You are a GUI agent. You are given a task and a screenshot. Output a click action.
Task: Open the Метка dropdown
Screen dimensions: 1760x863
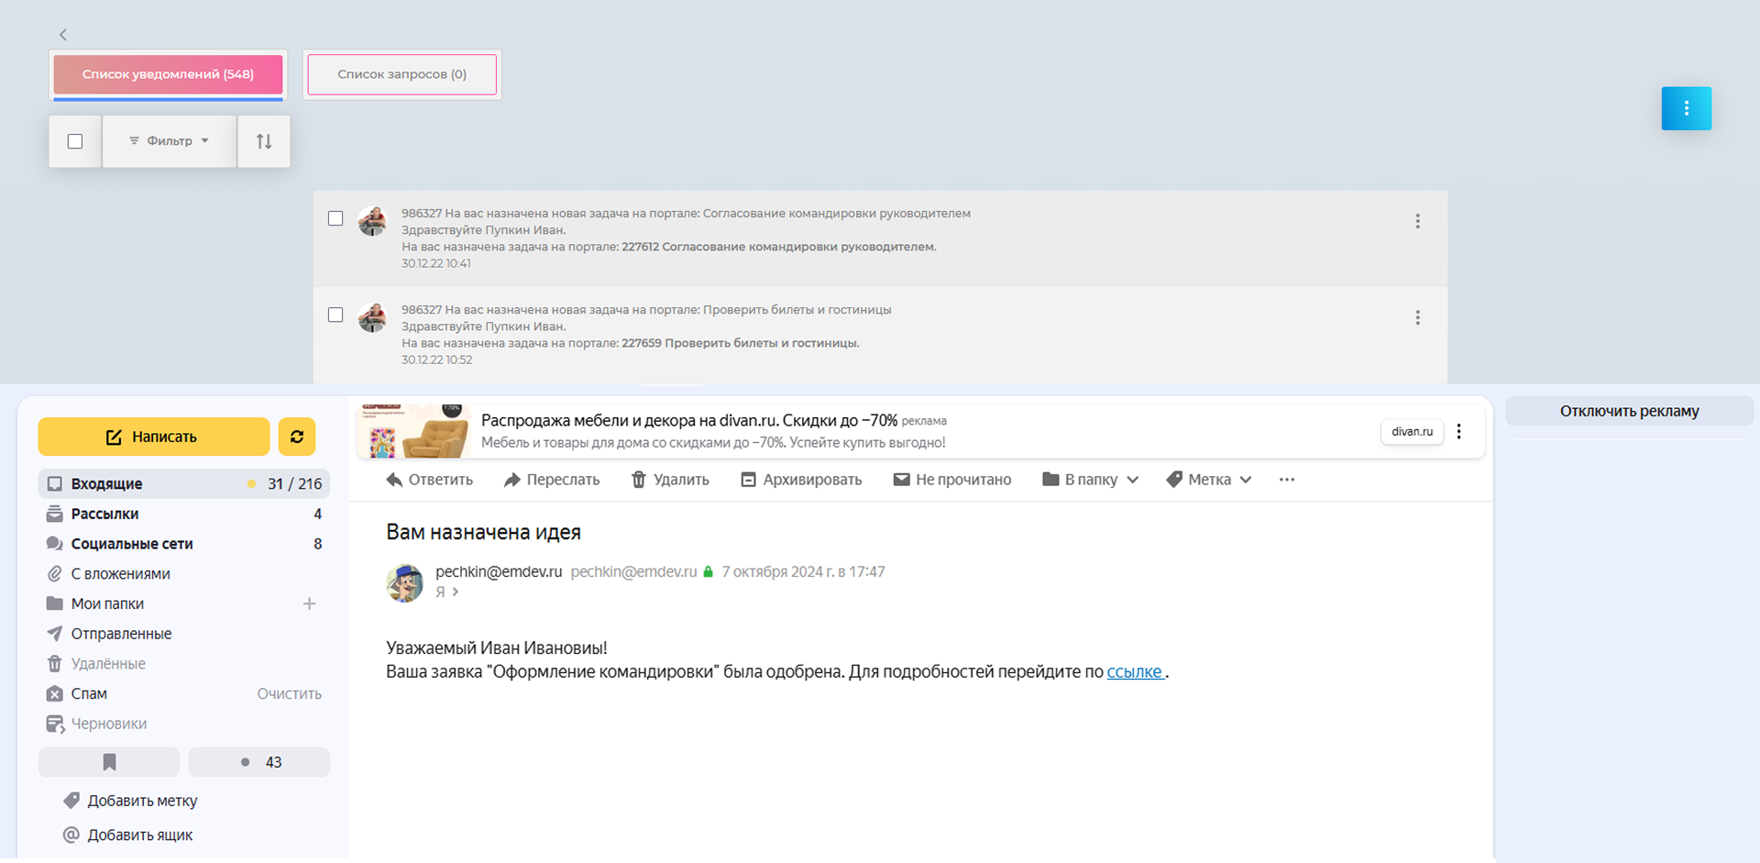point(1209,480)
